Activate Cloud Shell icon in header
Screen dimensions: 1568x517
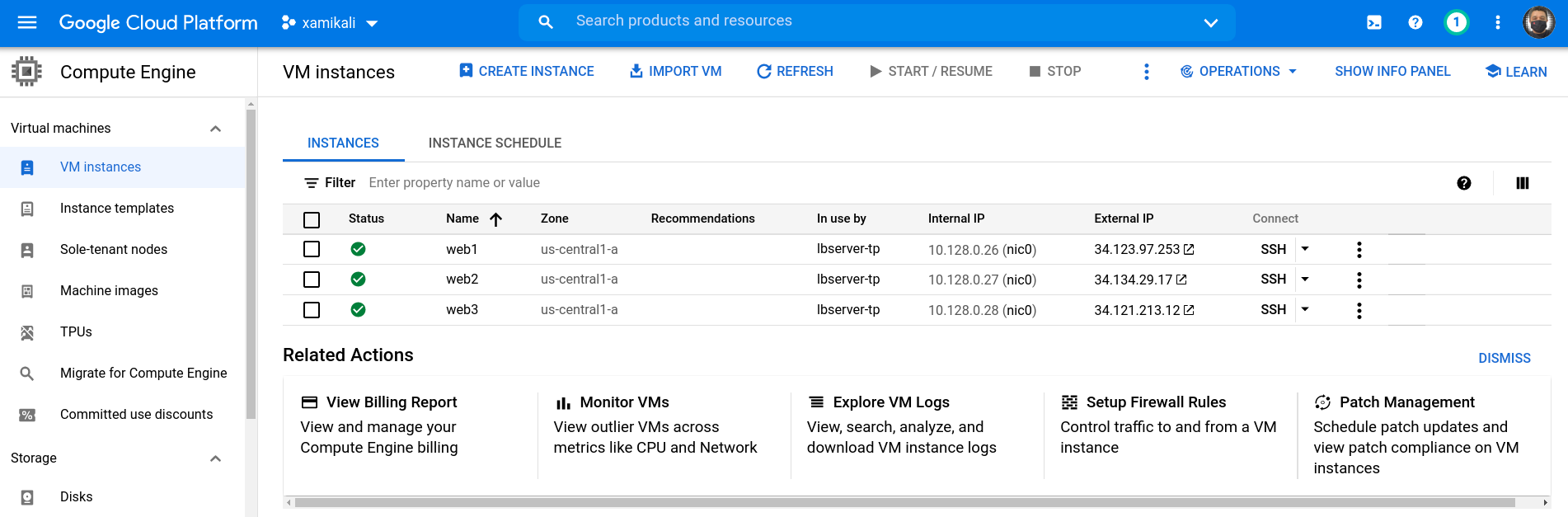[x=1374, y=22]
